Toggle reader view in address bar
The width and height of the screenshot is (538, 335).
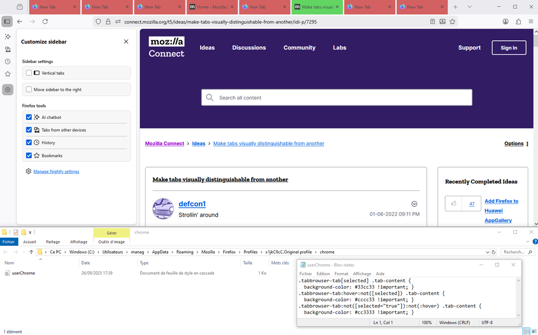pyautogui.click(x=432, y=22)
